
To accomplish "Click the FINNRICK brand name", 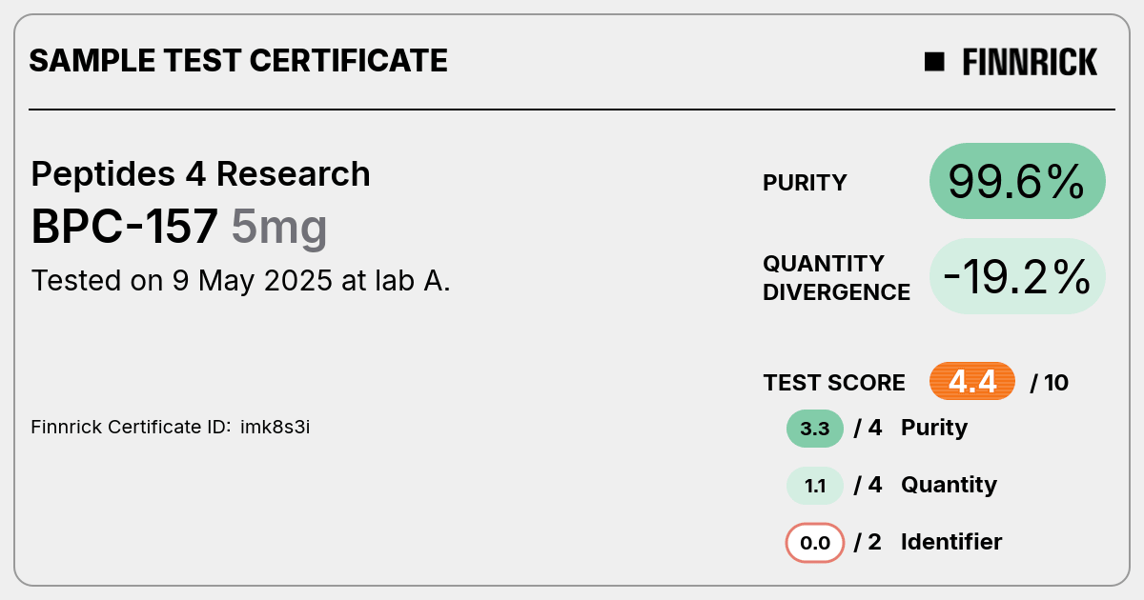I will pos(1030,62).
